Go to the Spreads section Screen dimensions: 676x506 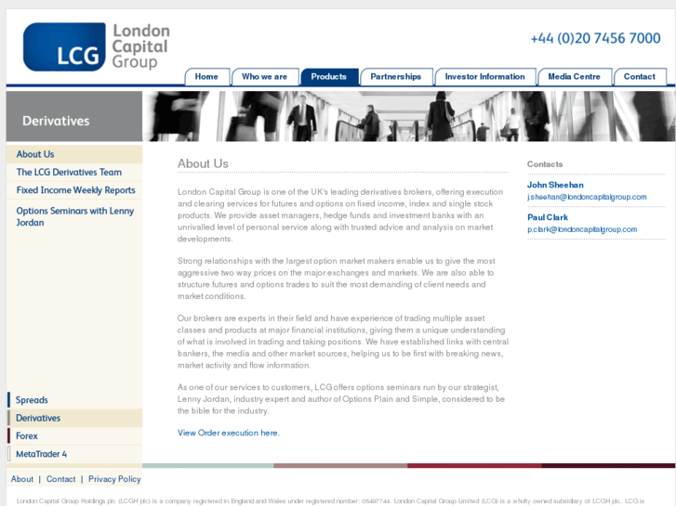pyautogui.click(x=74, y=400)
